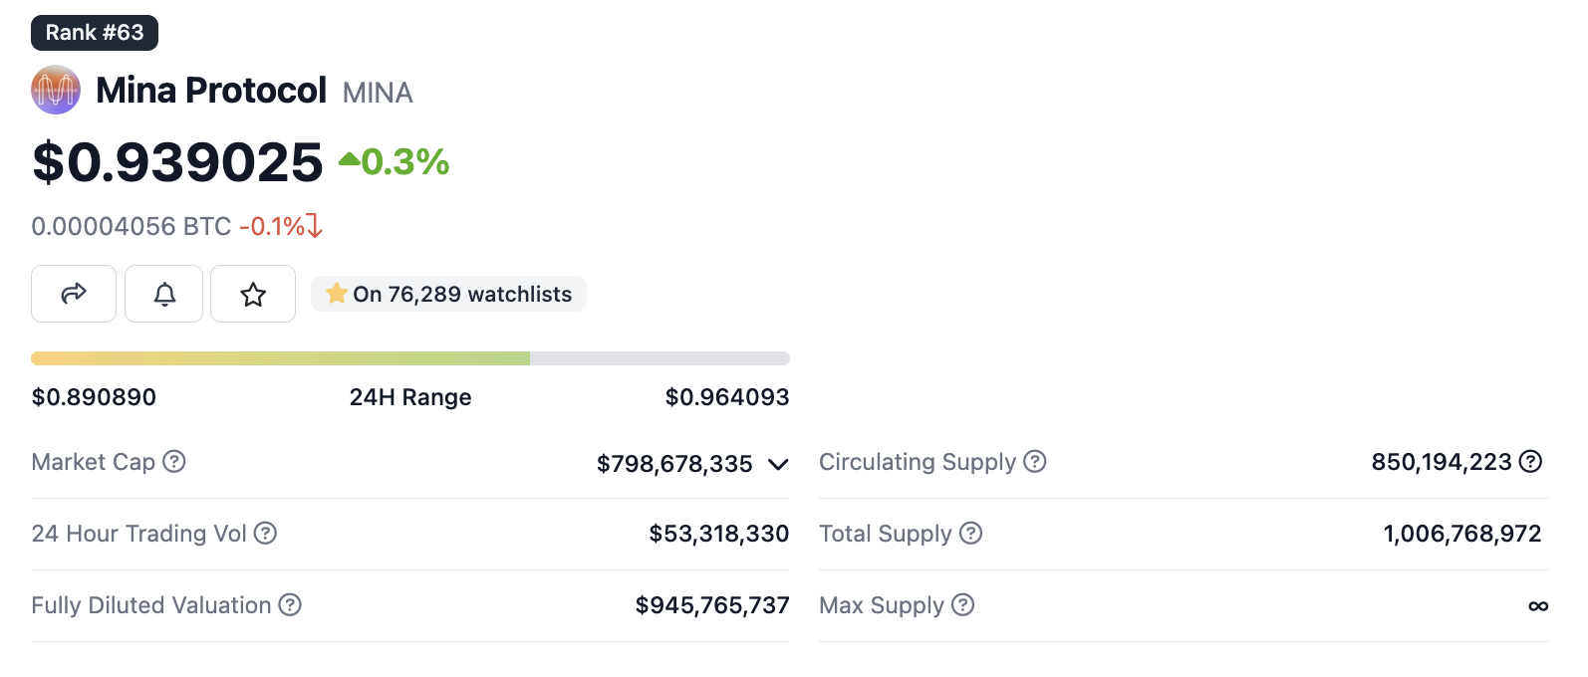The width and height of the screenshot is (1588, 677).
Task: Click the Mina Protocol logo icon
Action: click(56, 91)
